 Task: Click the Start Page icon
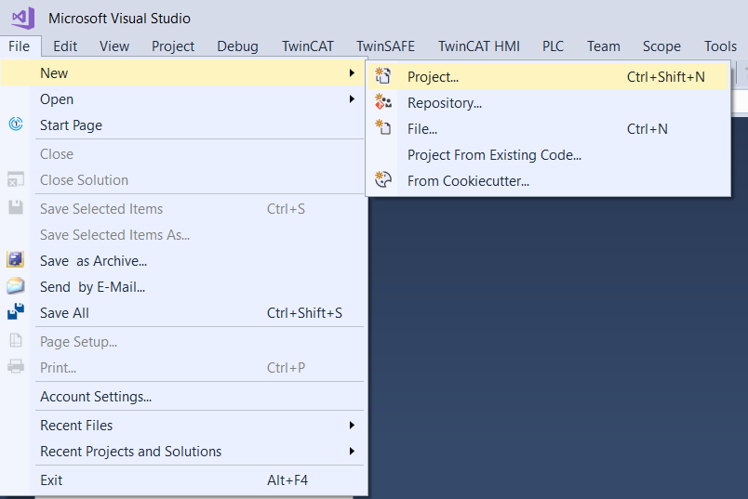16,125
